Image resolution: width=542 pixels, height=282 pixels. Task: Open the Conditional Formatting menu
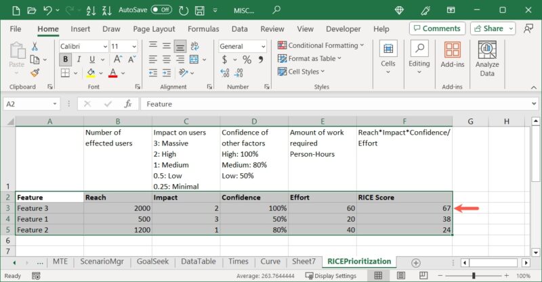pos(320,45)
